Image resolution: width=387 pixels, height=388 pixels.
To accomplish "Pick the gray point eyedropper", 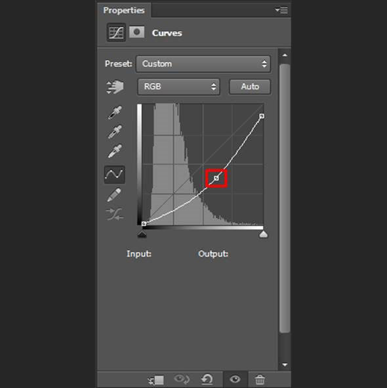I will (115, 132).
